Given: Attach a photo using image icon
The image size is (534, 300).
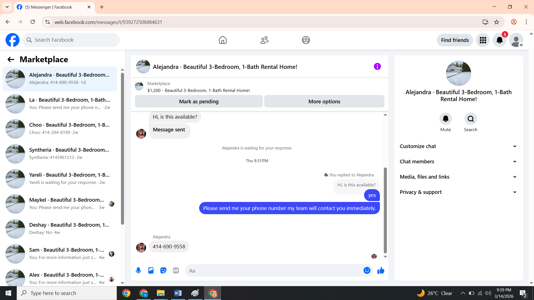Looking at the screenshot, I should point(151,270).
